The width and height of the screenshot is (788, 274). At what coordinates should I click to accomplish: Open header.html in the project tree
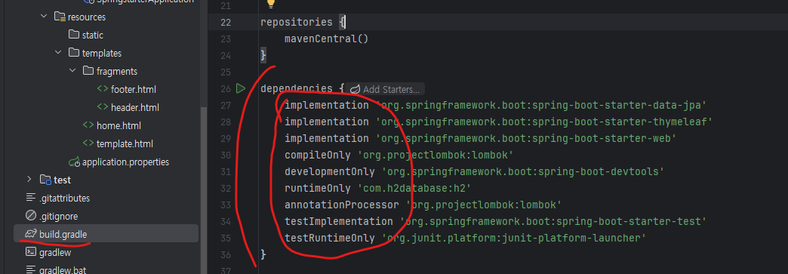[135, 108]
